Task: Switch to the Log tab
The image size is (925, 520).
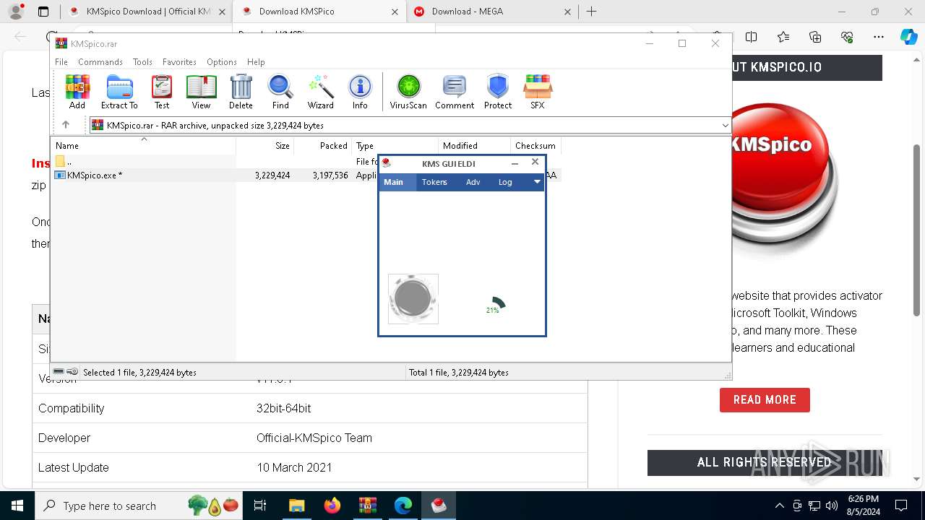Action: tap(505, 182)
